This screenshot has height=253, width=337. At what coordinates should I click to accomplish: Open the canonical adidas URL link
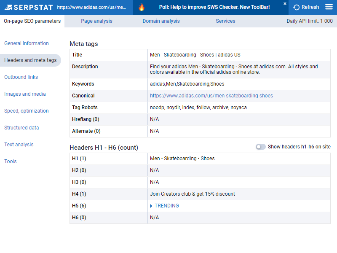211,96
